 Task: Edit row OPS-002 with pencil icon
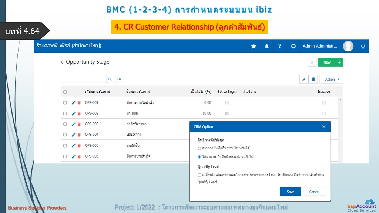coord(74,114)
